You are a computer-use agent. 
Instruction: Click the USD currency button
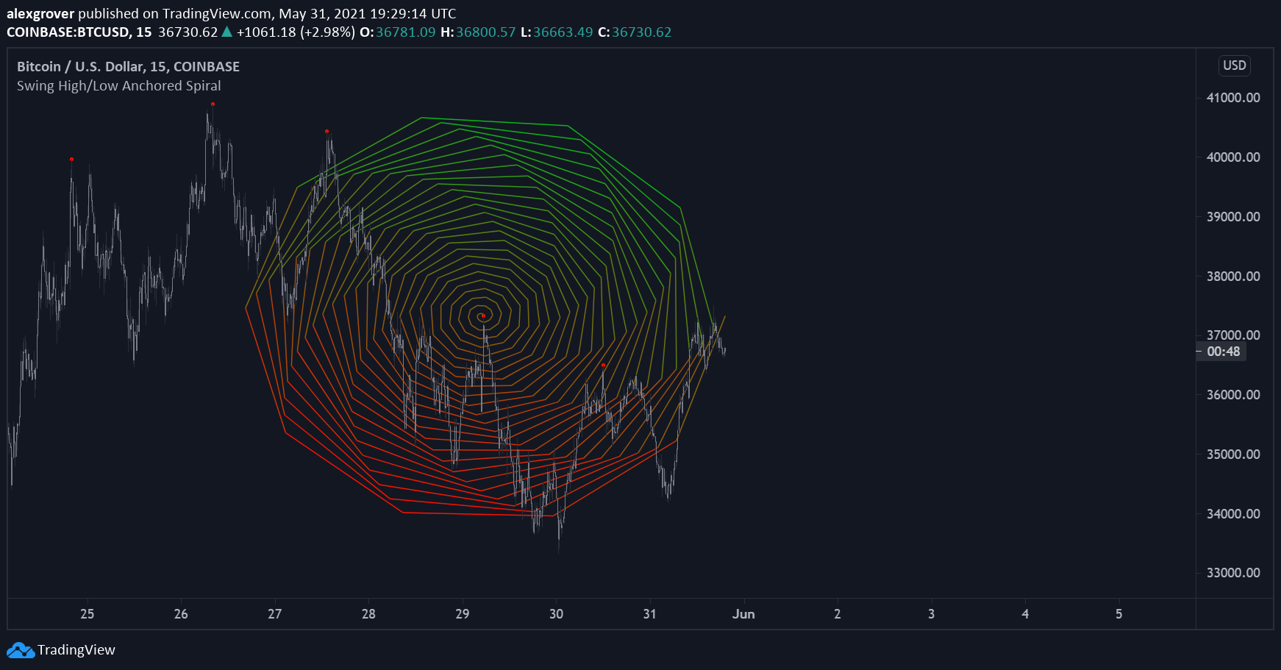pyautogui.click(x=1234, y=65)
